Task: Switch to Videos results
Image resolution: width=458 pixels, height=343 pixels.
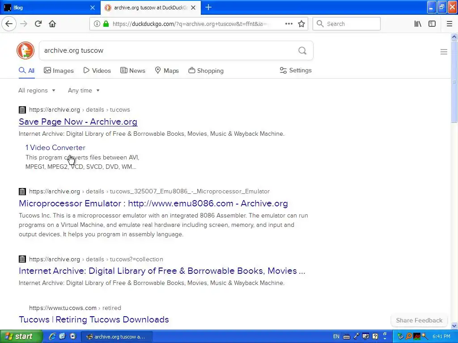Action: (97, 71)
